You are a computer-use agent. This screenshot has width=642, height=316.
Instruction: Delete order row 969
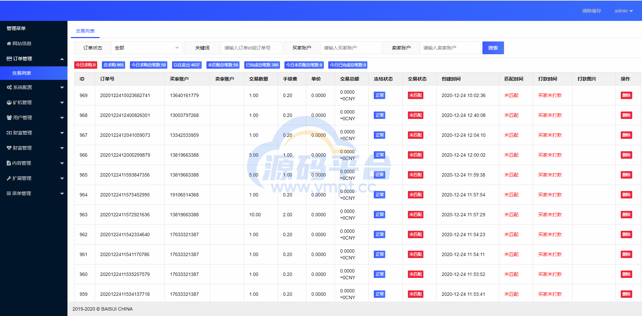point(626,95)
